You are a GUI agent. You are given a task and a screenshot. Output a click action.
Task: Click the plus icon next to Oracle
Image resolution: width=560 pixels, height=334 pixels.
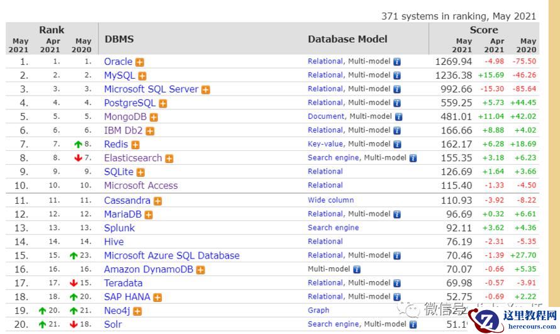[x=140, y=62]
